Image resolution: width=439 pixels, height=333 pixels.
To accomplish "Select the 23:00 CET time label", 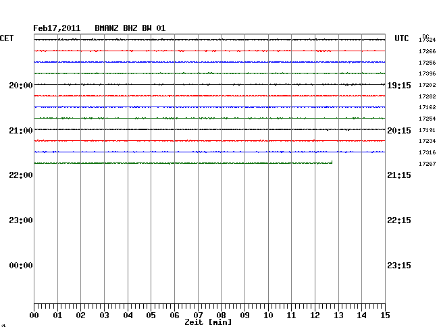I will [21, 220].
